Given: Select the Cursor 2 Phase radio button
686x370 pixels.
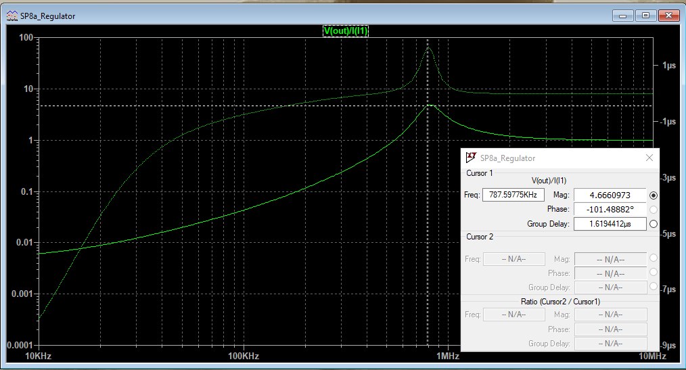Looking at the screenshot, I should [653, 272].
